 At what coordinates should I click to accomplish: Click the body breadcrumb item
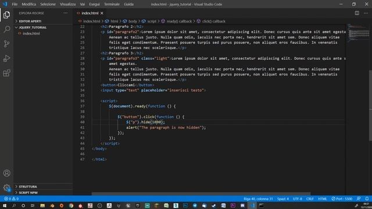133,21
